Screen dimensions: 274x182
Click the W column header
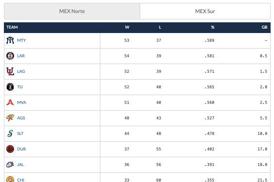point(127,27)
